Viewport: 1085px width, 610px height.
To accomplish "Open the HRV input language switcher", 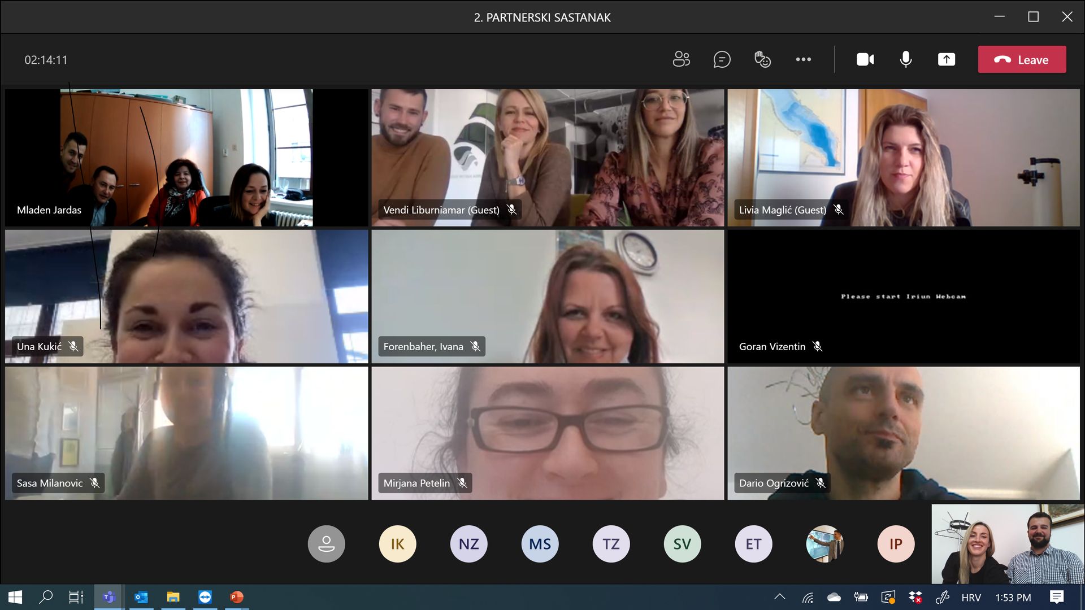I will pos(971,598).
